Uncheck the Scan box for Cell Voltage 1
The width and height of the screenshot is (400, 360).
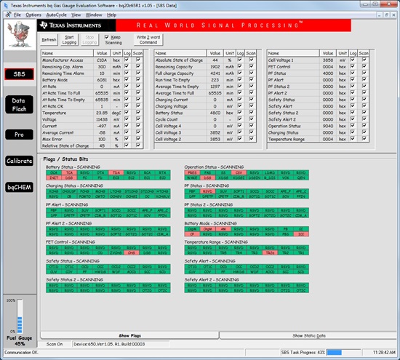coord(364,60)
